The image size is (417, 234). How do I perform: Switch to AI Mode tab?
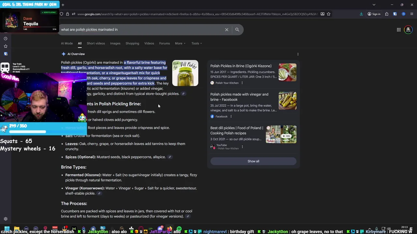point(67,43)
